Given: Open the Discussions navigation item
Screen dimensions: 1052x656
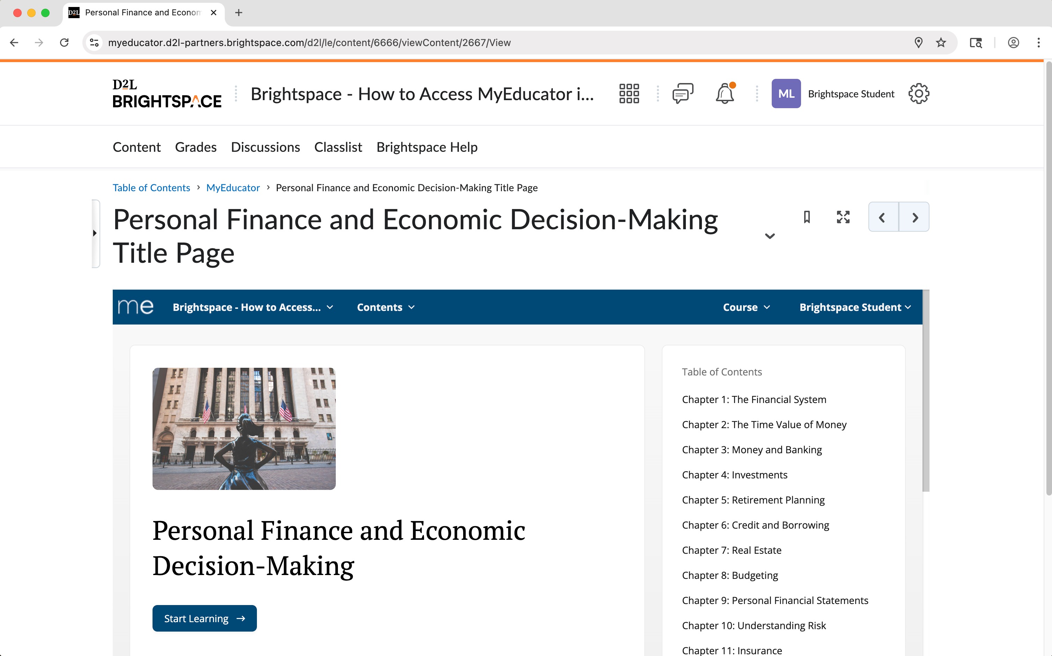Looking at the screenshot, I should [265, 147].
